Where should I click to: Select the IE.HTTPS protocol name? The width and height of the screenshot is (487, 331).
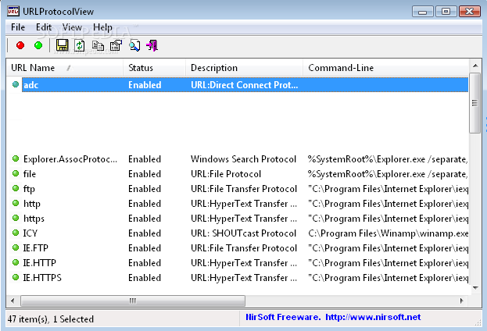[42, 277]
